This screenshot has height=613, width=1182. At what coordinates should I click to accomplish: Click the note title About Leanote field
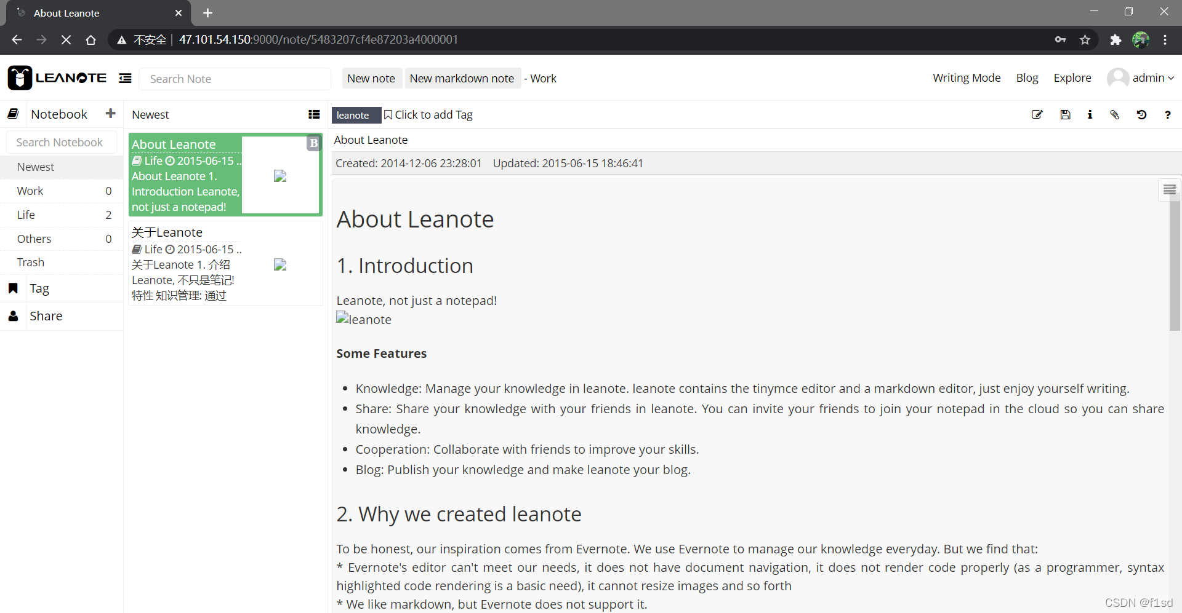click(x=755, y=140)
